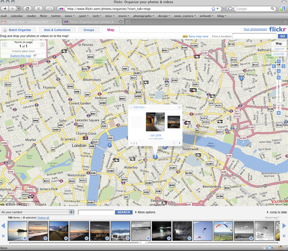Click the Stop loading X icon
Screen dimensions: 288x251
pyautogui.click(x=39, y=8)
